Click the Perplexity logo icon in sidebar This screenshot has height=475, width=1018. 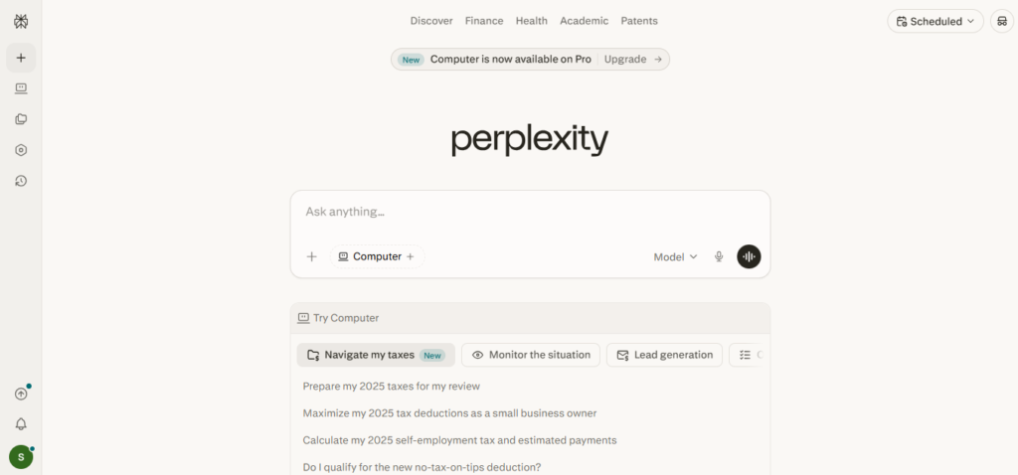click(21, 22)
